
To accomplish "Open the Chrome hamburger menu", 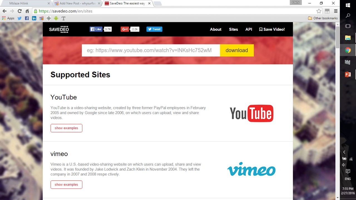I will (x=336, y=11).
